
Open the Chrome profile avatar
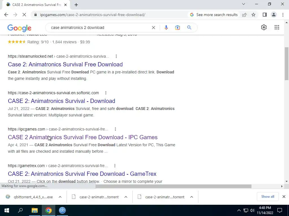click(274, 15)
